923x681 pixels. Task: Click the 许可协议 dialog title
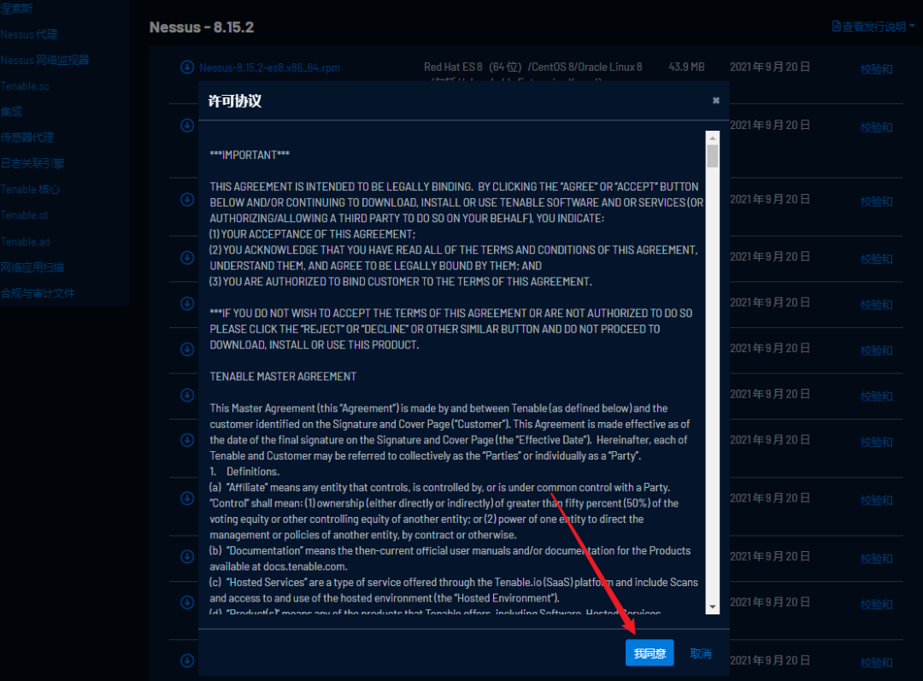click(235, 101)
